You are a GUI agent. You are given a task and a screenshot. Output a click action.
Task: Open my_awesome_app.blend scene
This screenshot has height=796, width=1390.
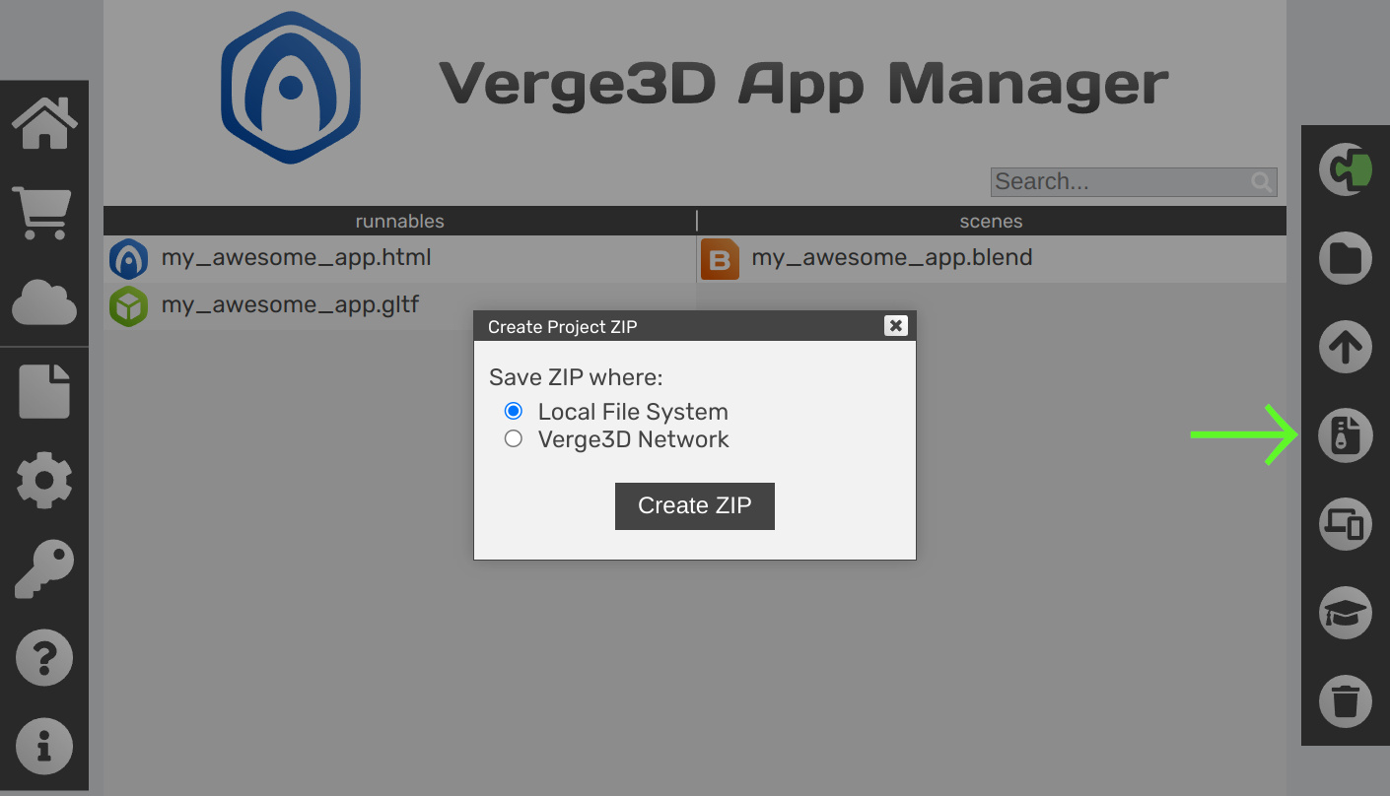pos(892,258)
